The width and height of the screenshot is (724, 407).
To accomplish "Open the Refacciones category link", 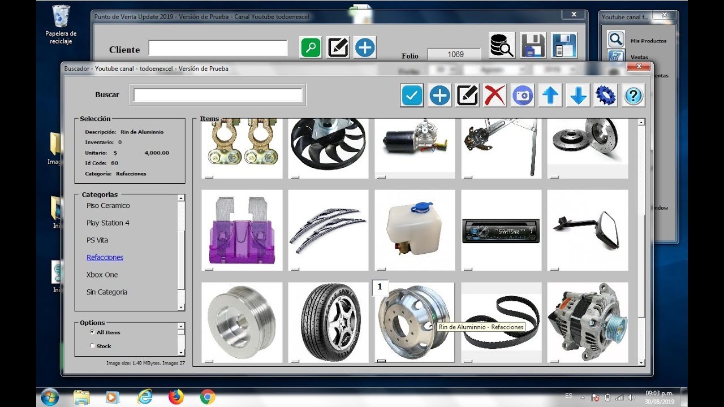I will (x=105, y=258).
